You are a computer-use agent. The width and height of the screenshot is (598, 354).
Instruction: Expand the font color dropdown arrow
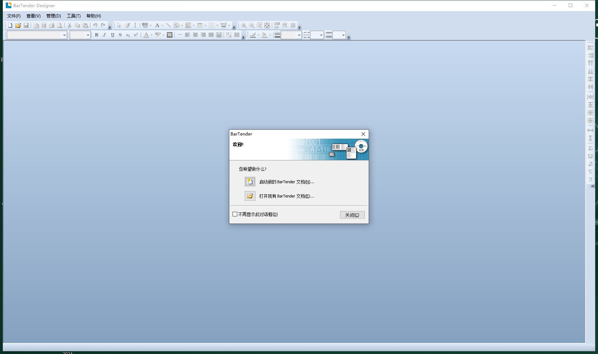click(151, 35)
